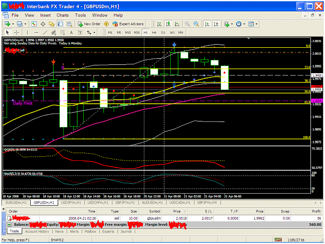This screenshot has width=325, height=244.
Task: Open the Indicators list icon
Action: click(x=227, y=24)
